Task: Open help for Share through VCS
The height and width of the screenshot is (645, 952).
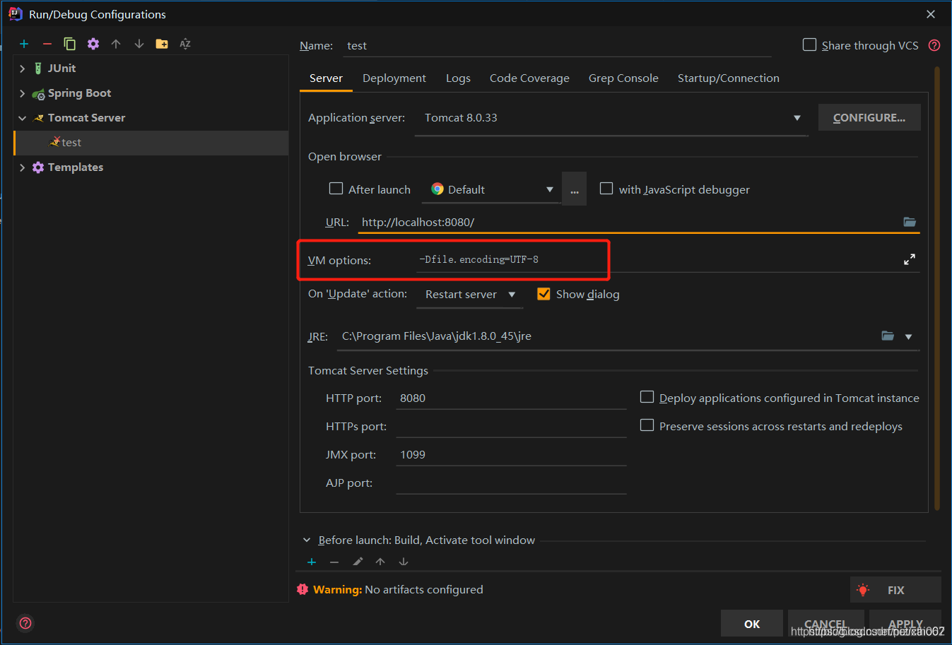Action: coord(934,45)
